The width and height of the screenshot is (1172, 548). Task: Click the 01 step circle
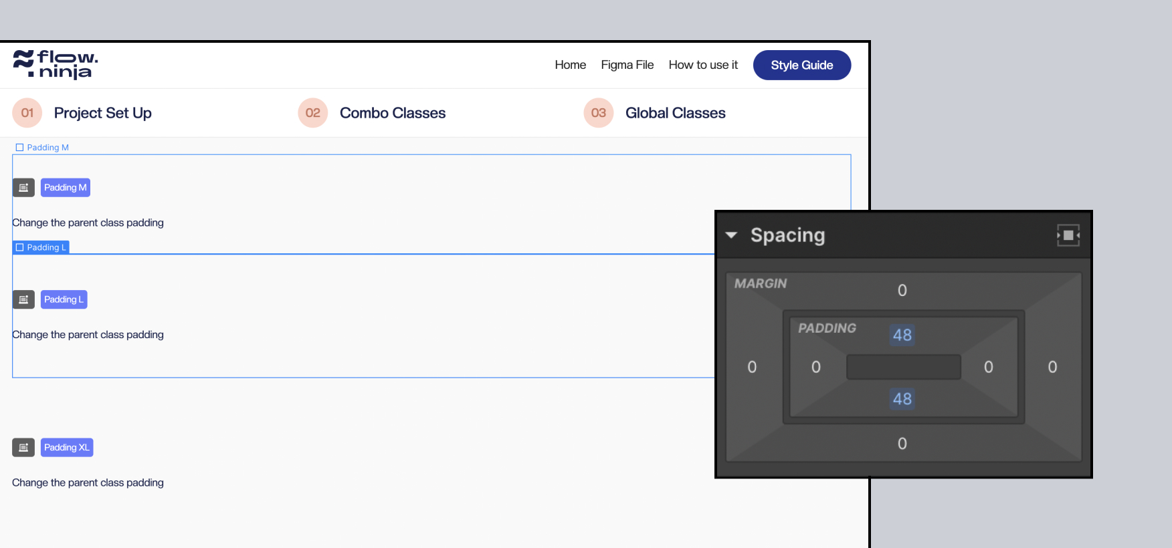click(x=27, y=113)
